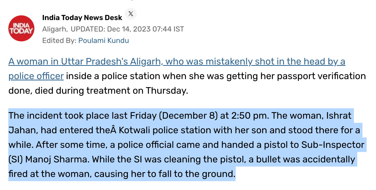Click the date '(December 8)' in text
This screenshot has height=190, width=376.
(188, 116)
